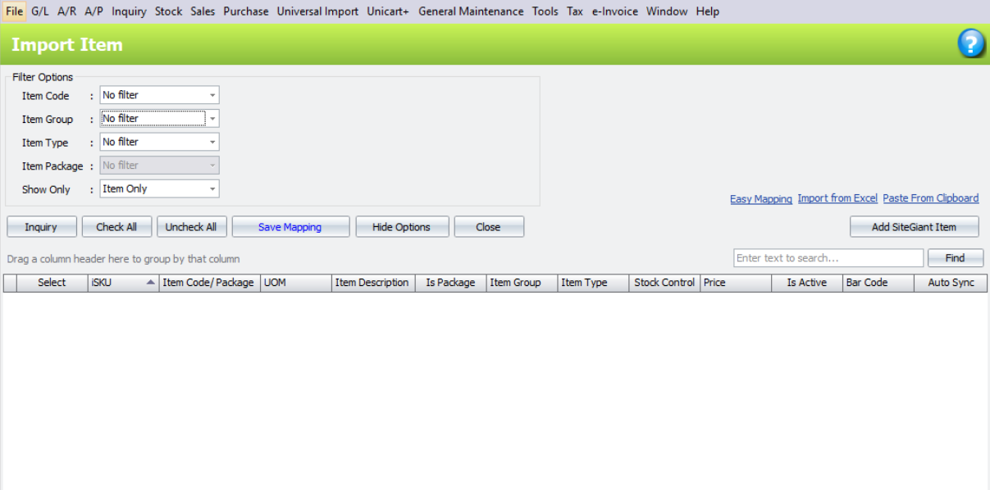The width and height of the screenshot is (990, 490).
Task: Click the Save Mapping button
Action: coord(291,227)
